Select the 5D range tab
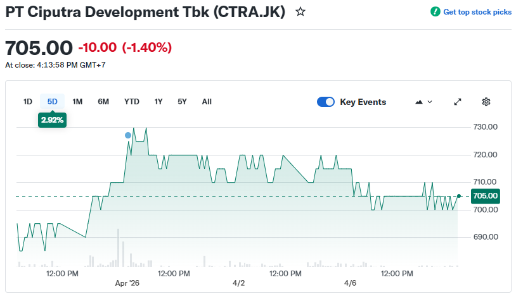 point(53,102)
